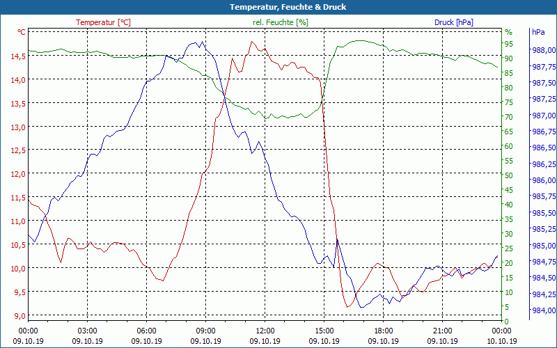Click the "14,5" temperature axis value
This screenshot has height=348, width=557.
19,56
